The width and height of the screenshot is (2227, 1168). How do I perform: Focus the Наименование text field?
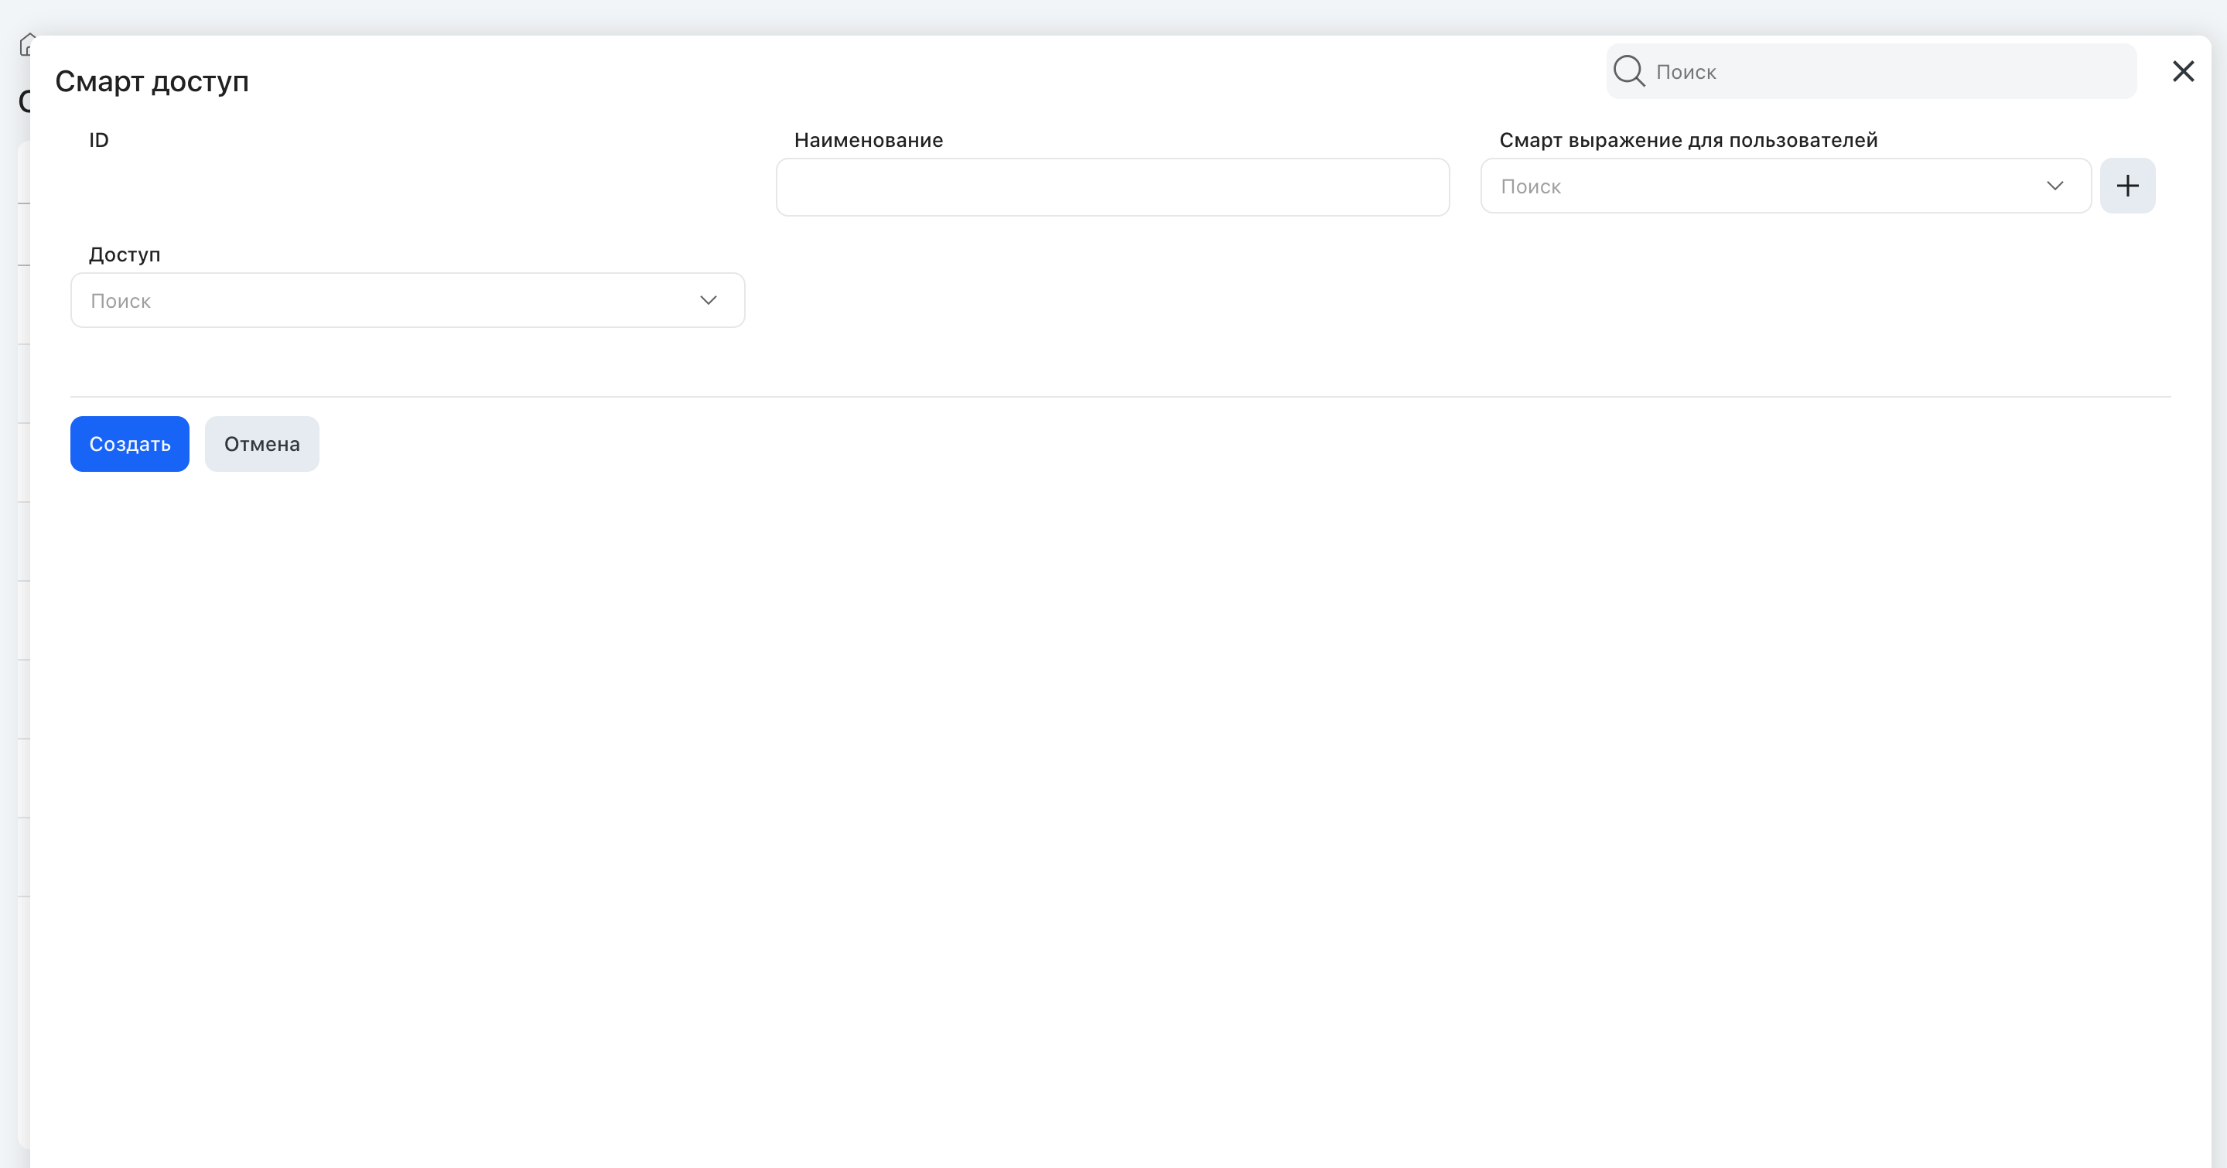pos(1112,186)
